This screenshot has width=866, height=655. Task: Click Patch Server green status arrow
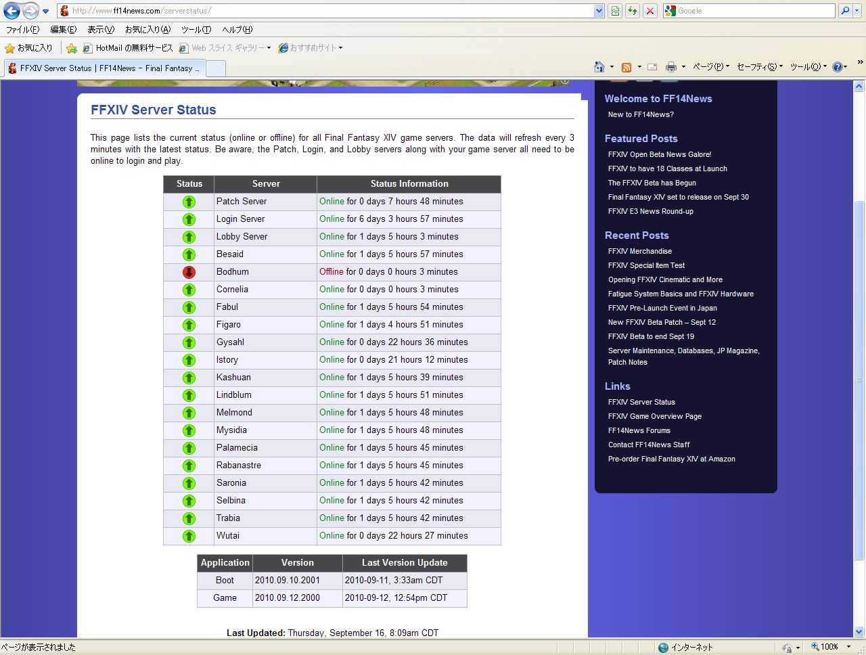[x=189, y=202]
